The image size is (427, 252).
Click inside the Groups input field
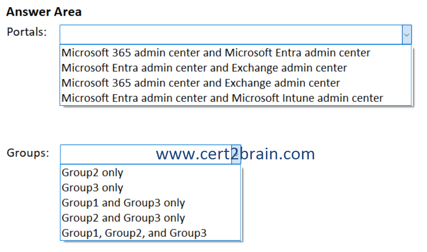click(117, 154)
